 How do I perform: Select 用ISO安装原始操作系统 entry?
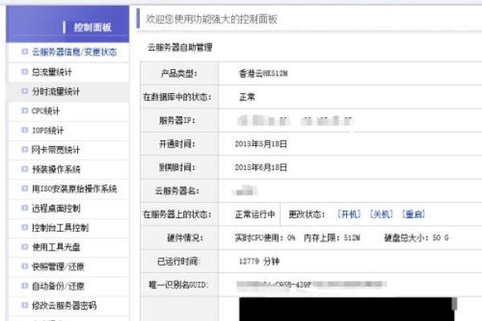click(x=74, y=189)
